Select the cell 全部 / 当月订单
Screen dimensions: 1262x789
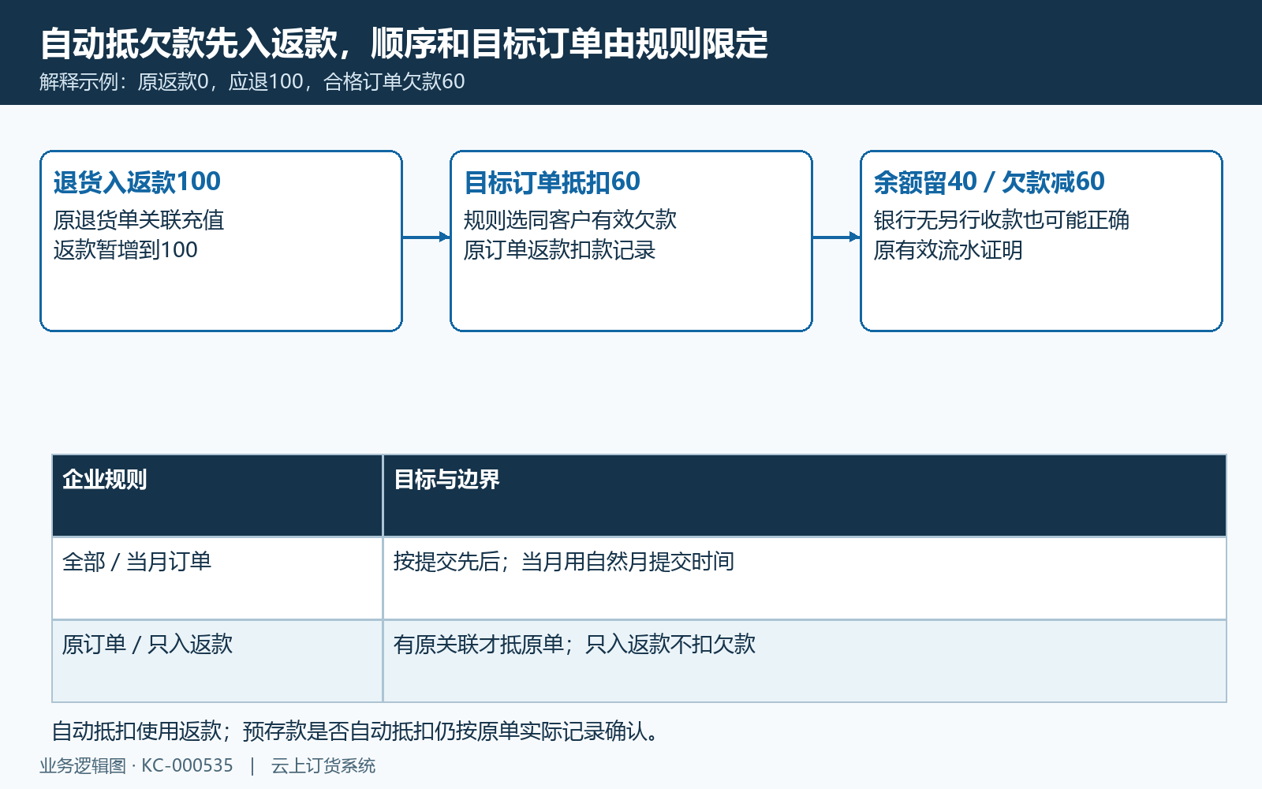point(217,578)
